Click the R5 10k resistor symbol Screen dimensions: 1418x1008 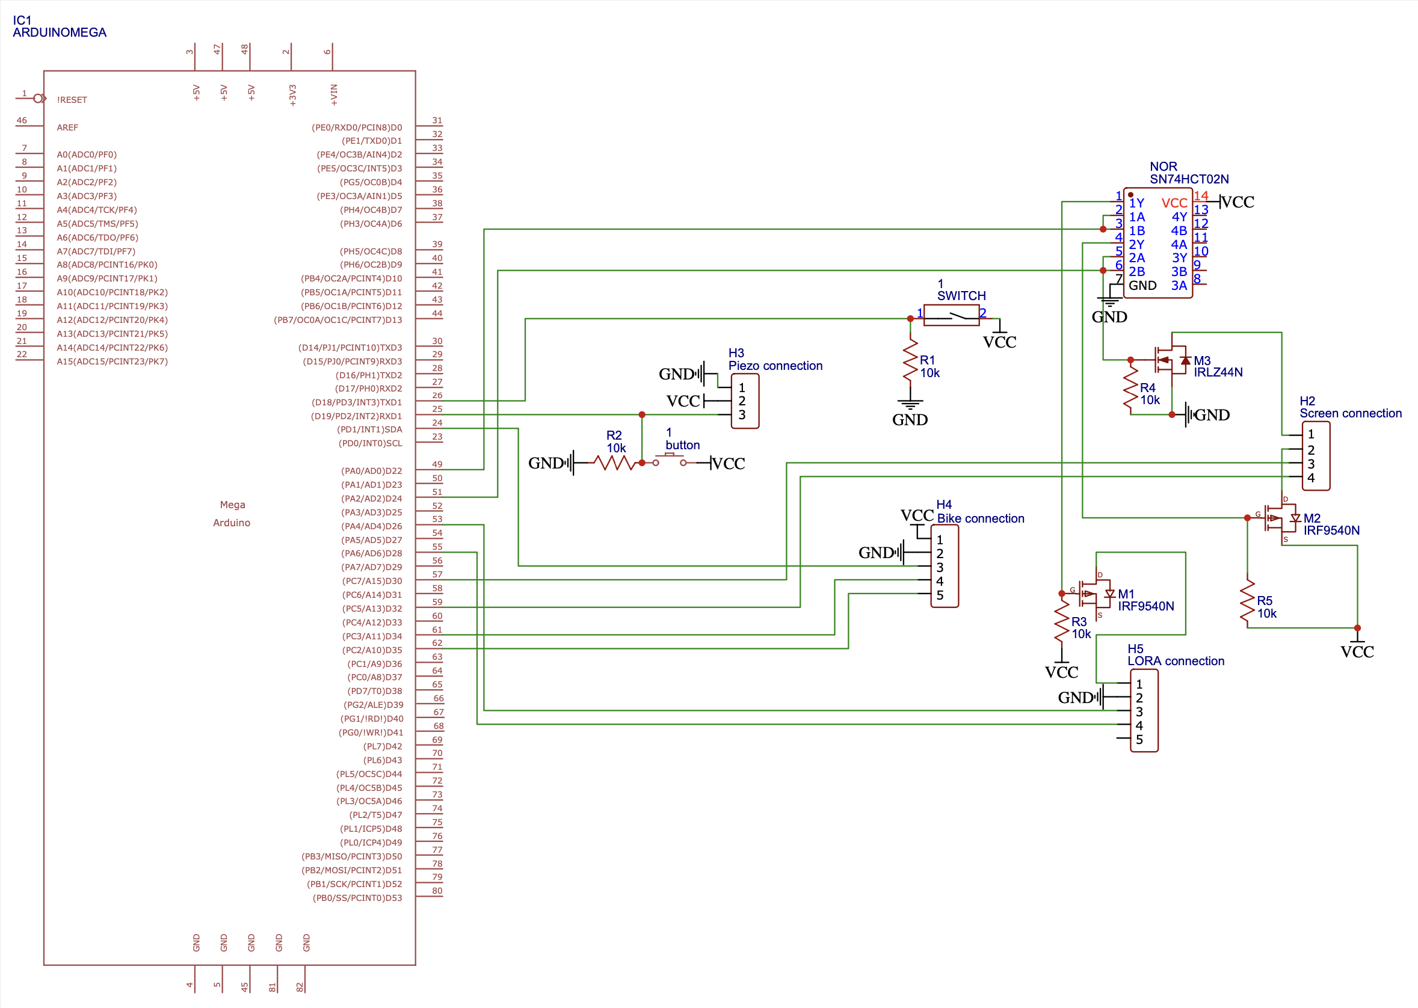(x=1247, y=601)
